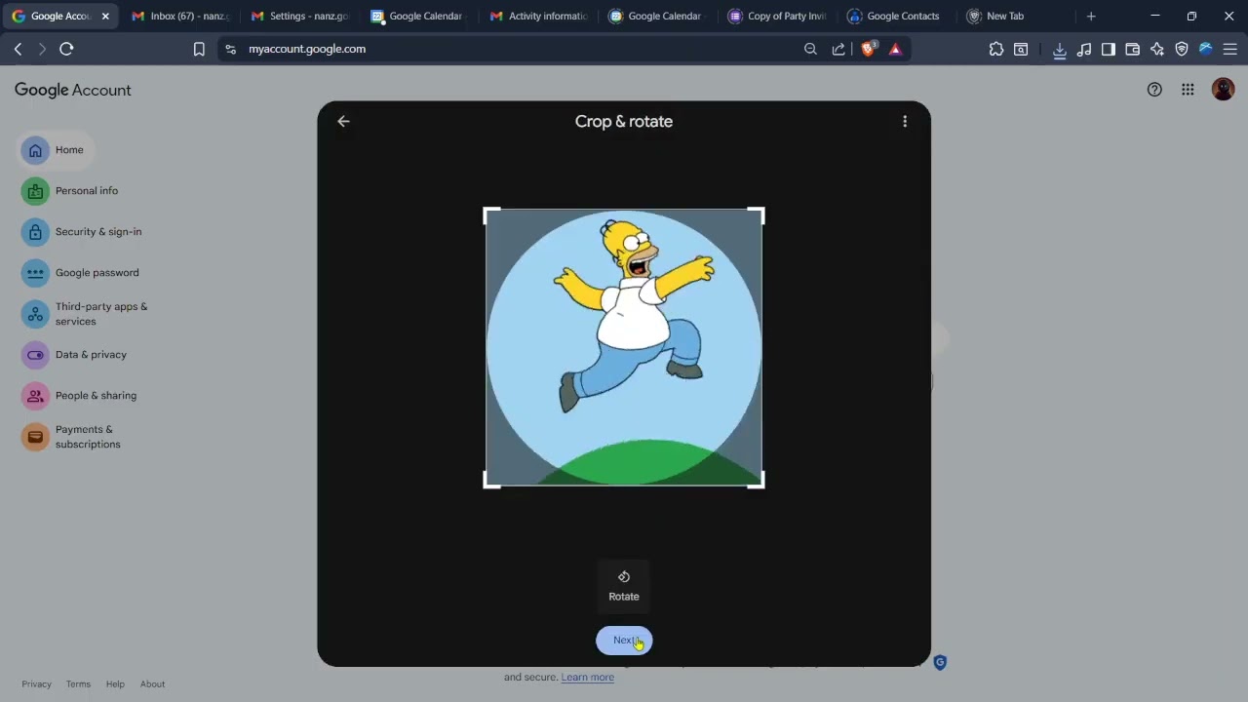Open the Google apps grid
Image resolution: width=1248 pixels, height=702 pixels.
1188,90
